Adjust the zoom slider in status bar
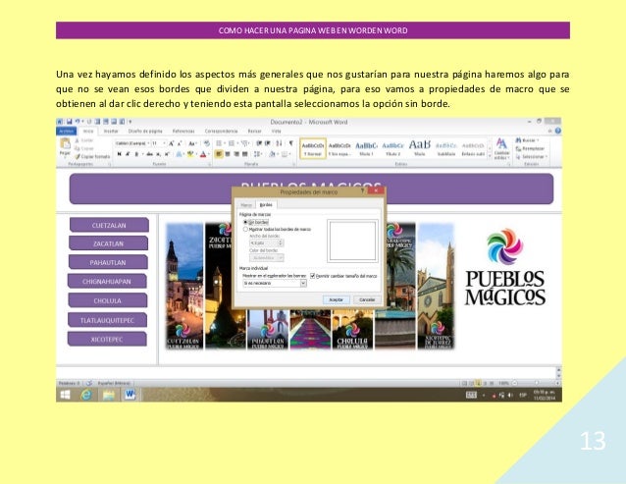The image size is (626, 484). pyautogui.click(x=537, y=383)
